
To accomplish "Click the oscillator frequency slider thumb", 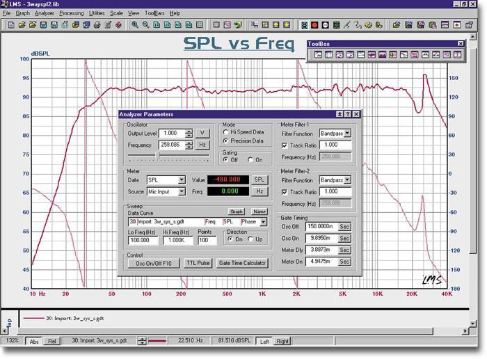I will point(157,155).
